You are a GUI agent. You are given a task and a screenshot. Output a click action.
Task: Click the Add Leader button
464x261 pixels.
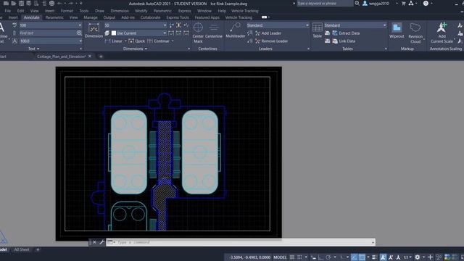pos(268,33)
